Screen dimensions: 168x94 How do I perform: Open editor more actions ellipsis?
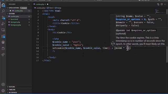pos(165,4)
